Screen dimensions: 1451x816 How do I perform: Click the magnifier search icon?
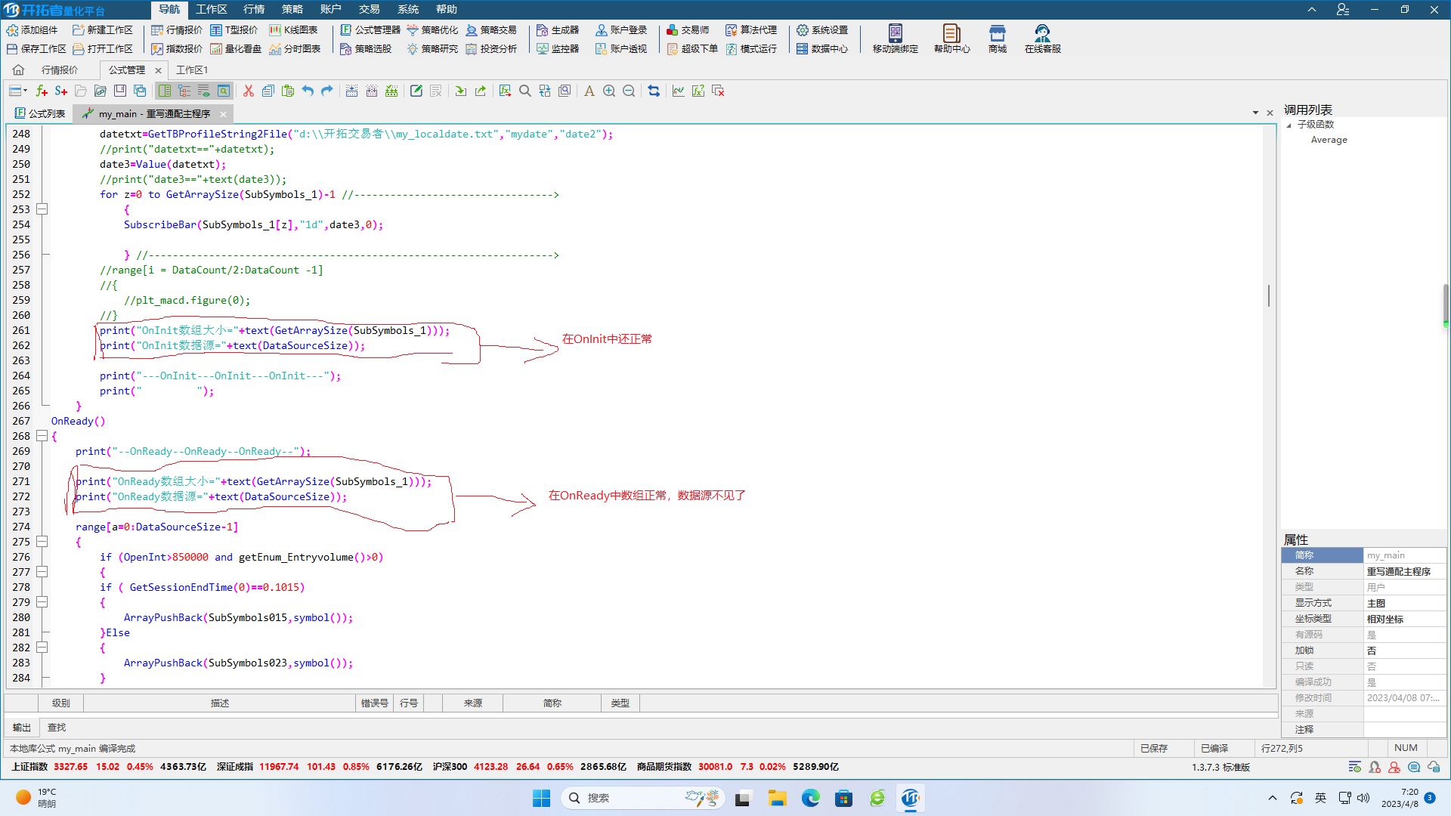tap(525, 91)
